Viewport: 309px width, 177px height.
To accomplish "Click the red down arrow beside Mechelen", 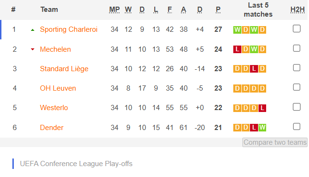I will click(x=33, y=49).
